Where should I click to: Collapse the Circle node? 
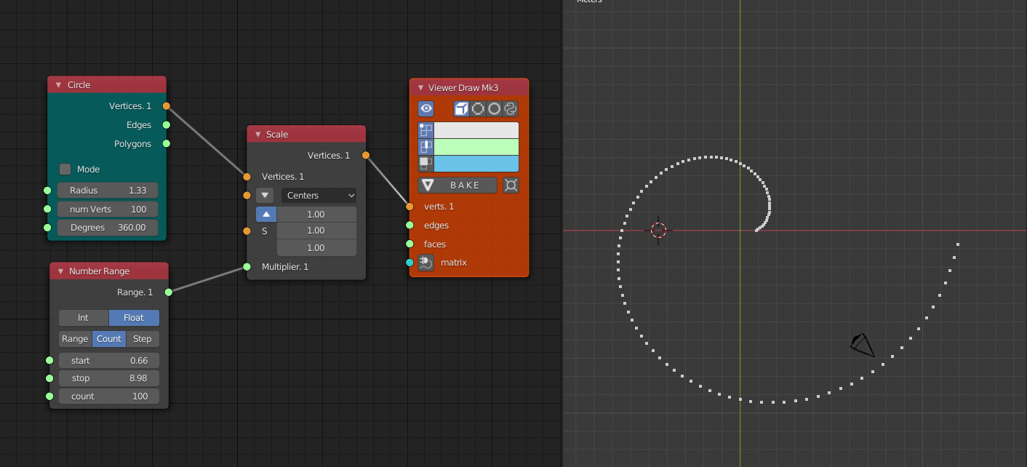point(58,85)
